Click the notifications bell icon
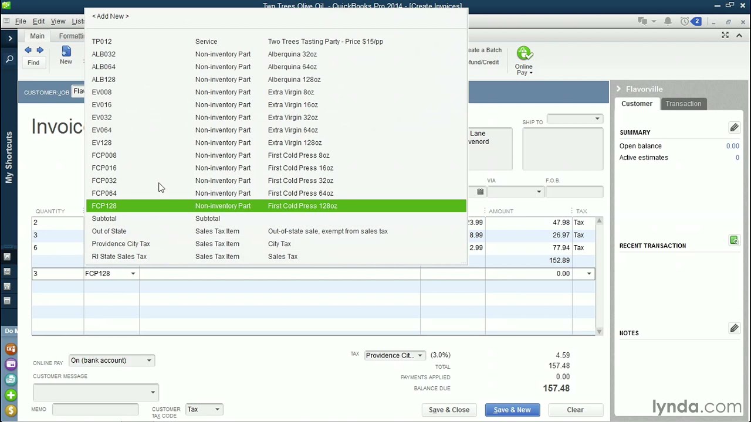This screenshot has height=422, width=751. (668, 22)
